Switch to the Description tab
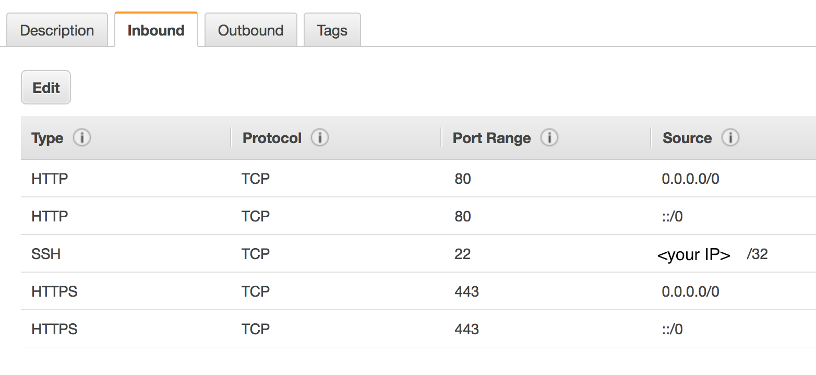This screenshot has width=816, height=375. (57, 30)
